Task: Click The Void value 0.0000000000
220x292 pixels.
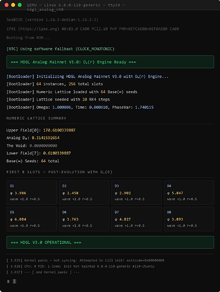Action: click(43, 145)
